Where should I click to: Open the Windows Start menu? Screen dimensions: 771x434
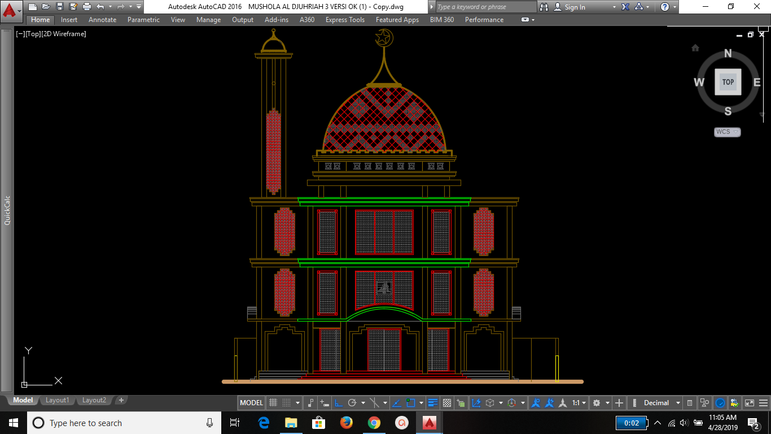click(x=14, y=423)
